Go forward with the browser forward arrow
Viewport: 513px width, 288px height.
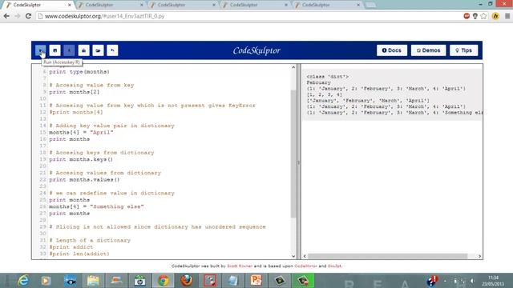(18, 16)
